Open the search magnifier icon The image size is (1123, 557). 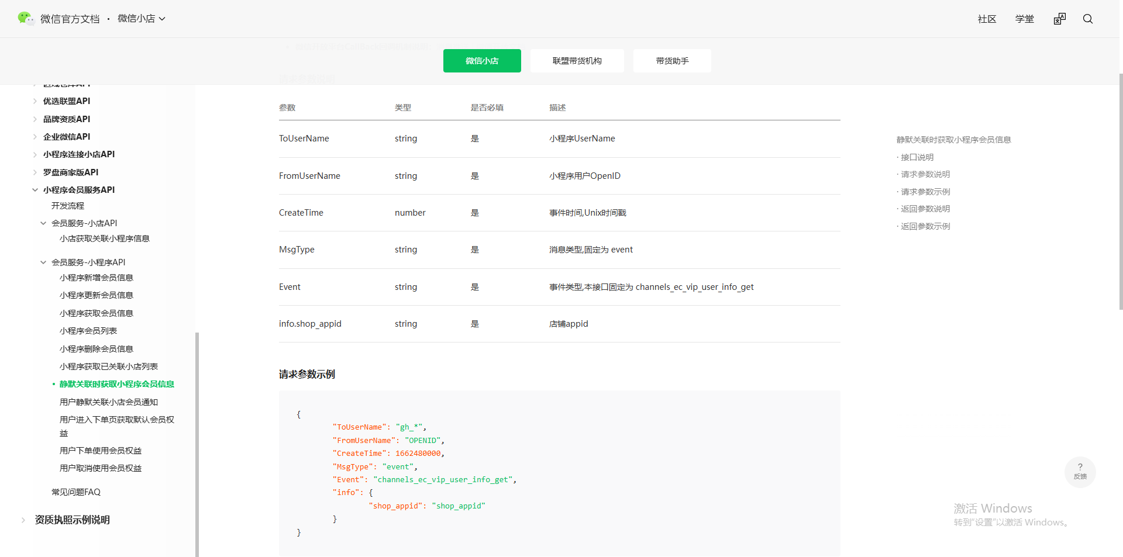[1088, 19]
